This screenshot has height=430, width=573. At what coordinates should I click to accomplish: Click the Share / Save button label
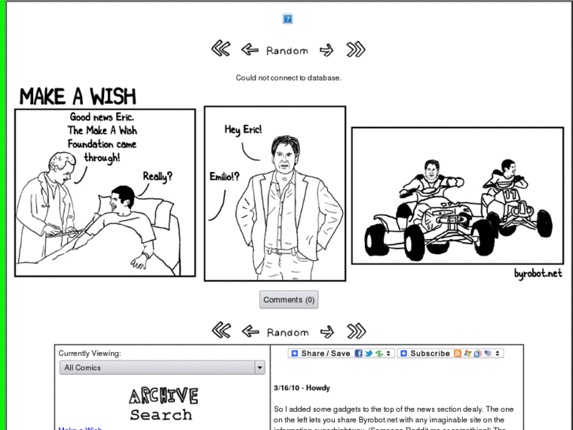click(326, 353)
